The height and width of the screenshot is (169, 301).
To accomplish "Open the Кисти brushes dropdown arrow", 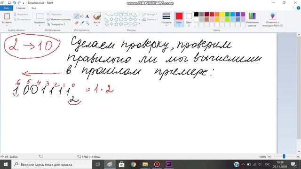I will (x=97, y=25).
